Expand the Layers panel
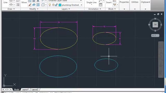This screenshot has width=166, height=93. [x=66, y=9]
